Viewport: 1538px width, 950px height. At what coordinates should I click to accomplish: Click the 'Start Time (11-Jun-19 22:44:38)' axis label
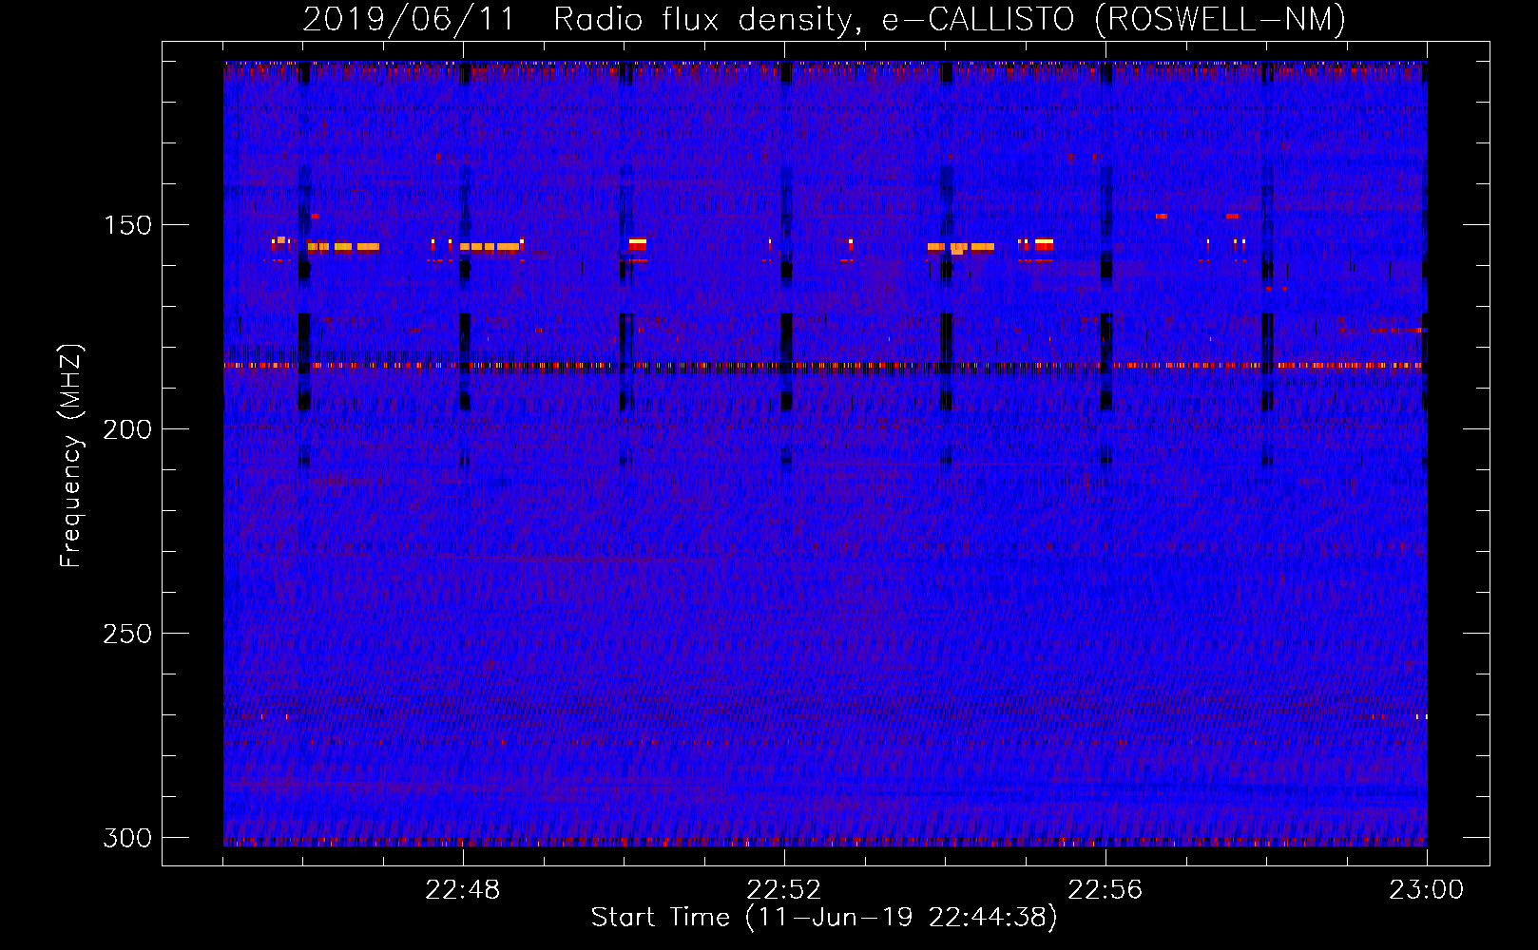824,918
